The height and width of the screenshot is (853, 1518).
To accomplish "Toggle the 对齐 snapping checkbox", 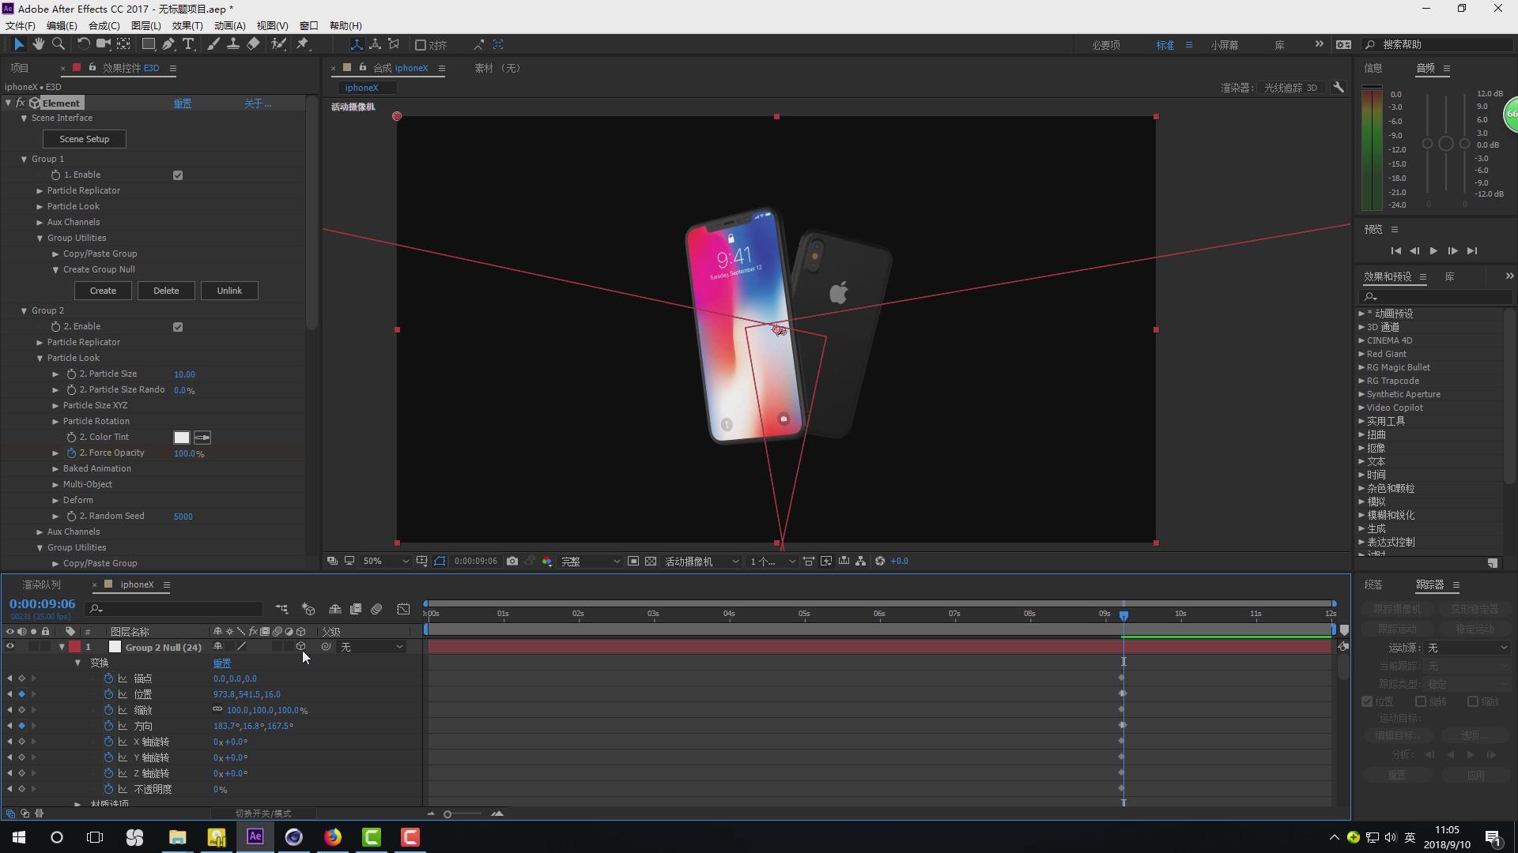I will [x=421, y=45].
